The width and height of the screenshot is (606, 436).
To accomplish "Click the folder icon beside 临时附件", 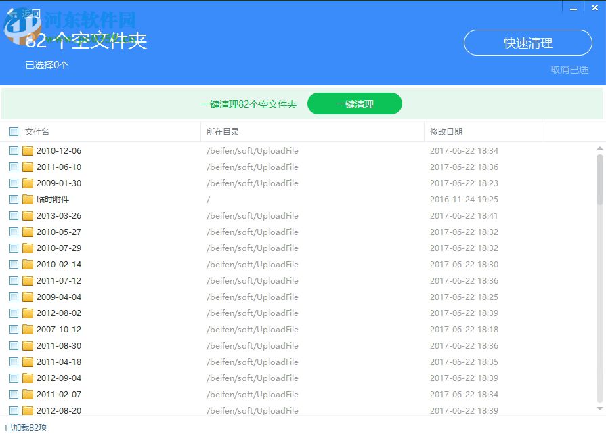I will 27,199.
